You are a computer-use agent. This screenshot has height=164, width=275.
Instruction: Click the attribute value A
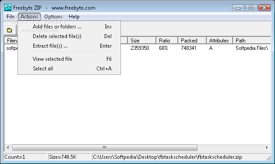tap(211, 48)
